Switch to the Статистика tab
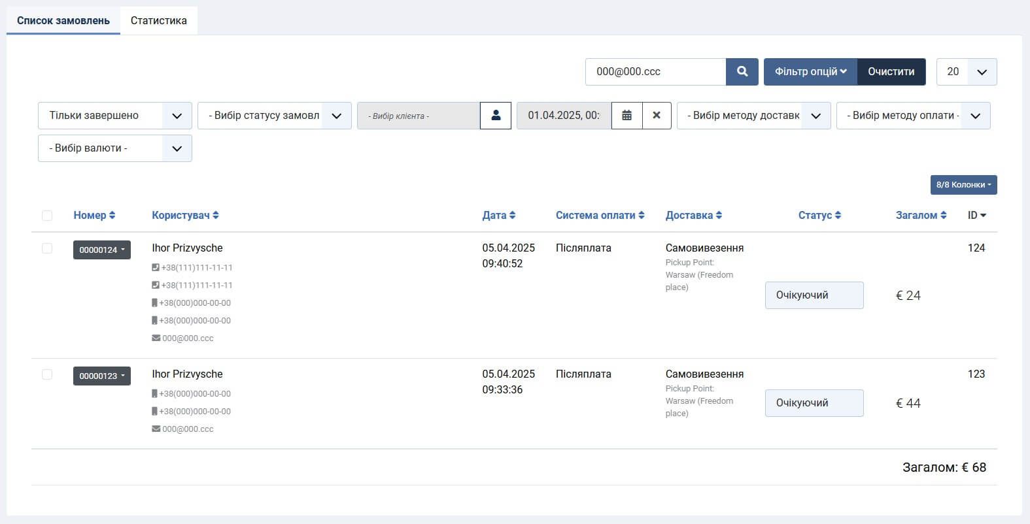The height and width of the screenshot is (524, 1030). 158,21
